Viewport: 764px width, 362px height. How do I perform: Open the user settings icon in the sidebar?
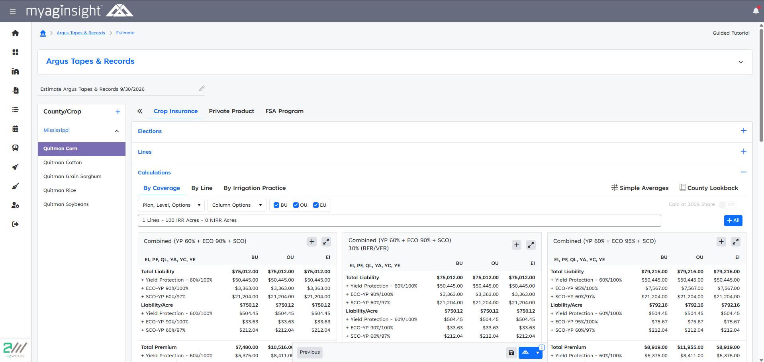15,205
